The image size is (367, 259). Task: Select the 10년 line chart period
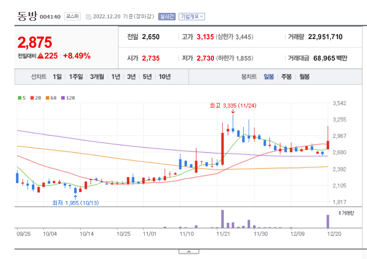(164, 77)
